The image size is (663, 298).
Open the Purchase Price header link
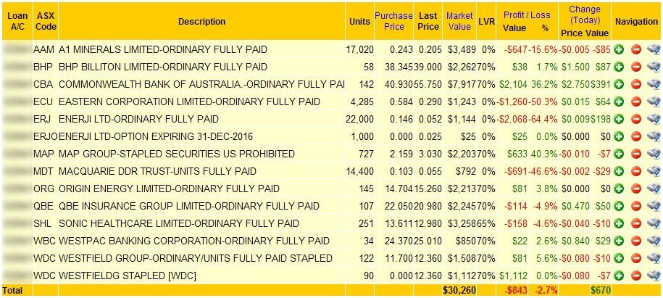tap(393, 21)
